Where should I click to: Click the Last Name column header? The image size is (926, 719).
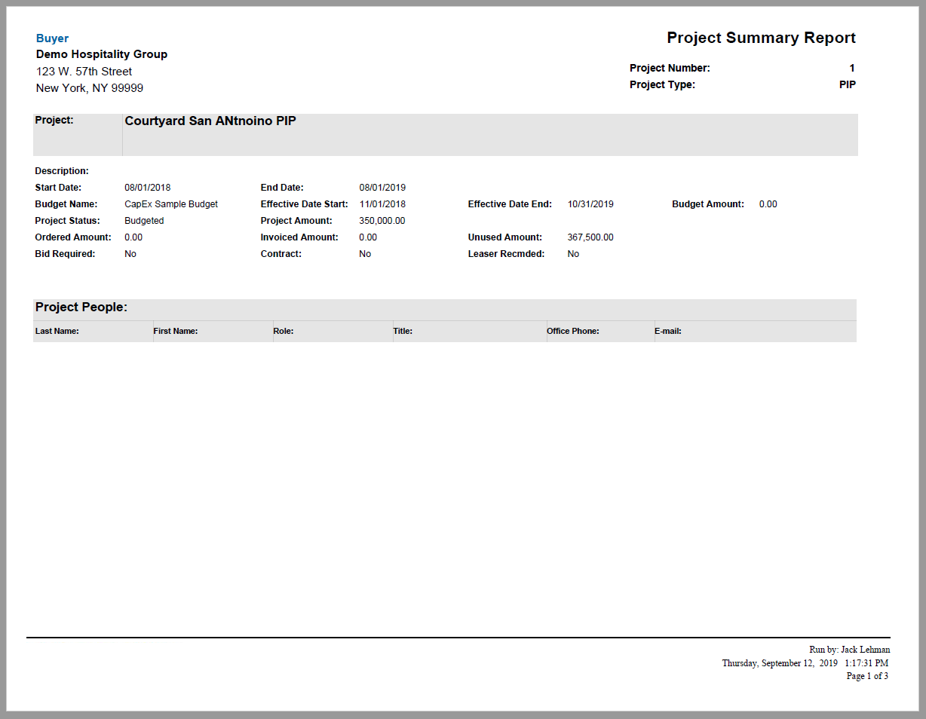tap(56, 330)
